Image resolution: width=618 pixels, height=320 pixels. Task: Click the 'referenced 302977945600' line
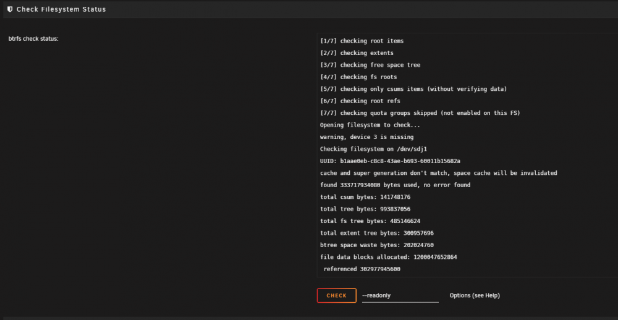pos(362,269)
